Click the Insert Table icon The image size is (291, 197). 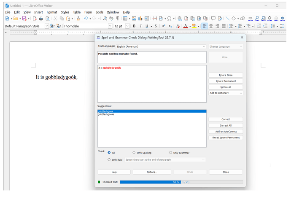click(x=125, y=19)
